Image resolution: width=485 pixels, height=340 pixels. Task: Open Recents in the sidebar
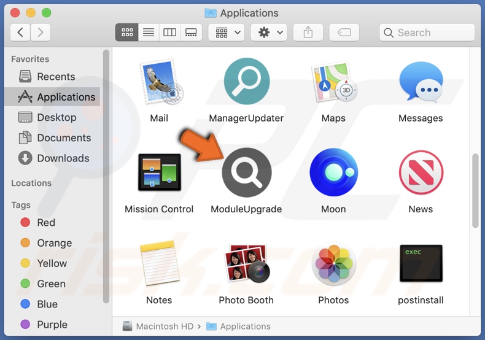(x=52, y=76)
